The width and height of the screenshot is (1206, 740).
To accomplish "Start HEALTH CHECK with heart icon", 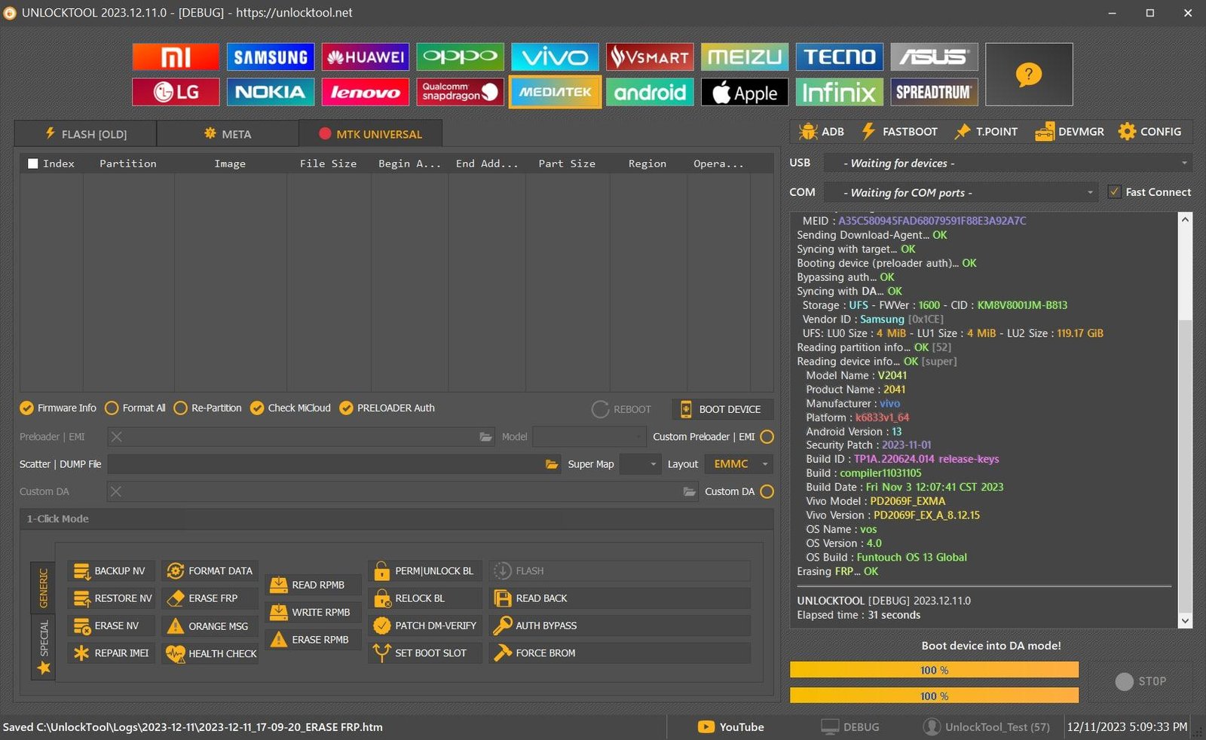I will [x=210, y=653].
